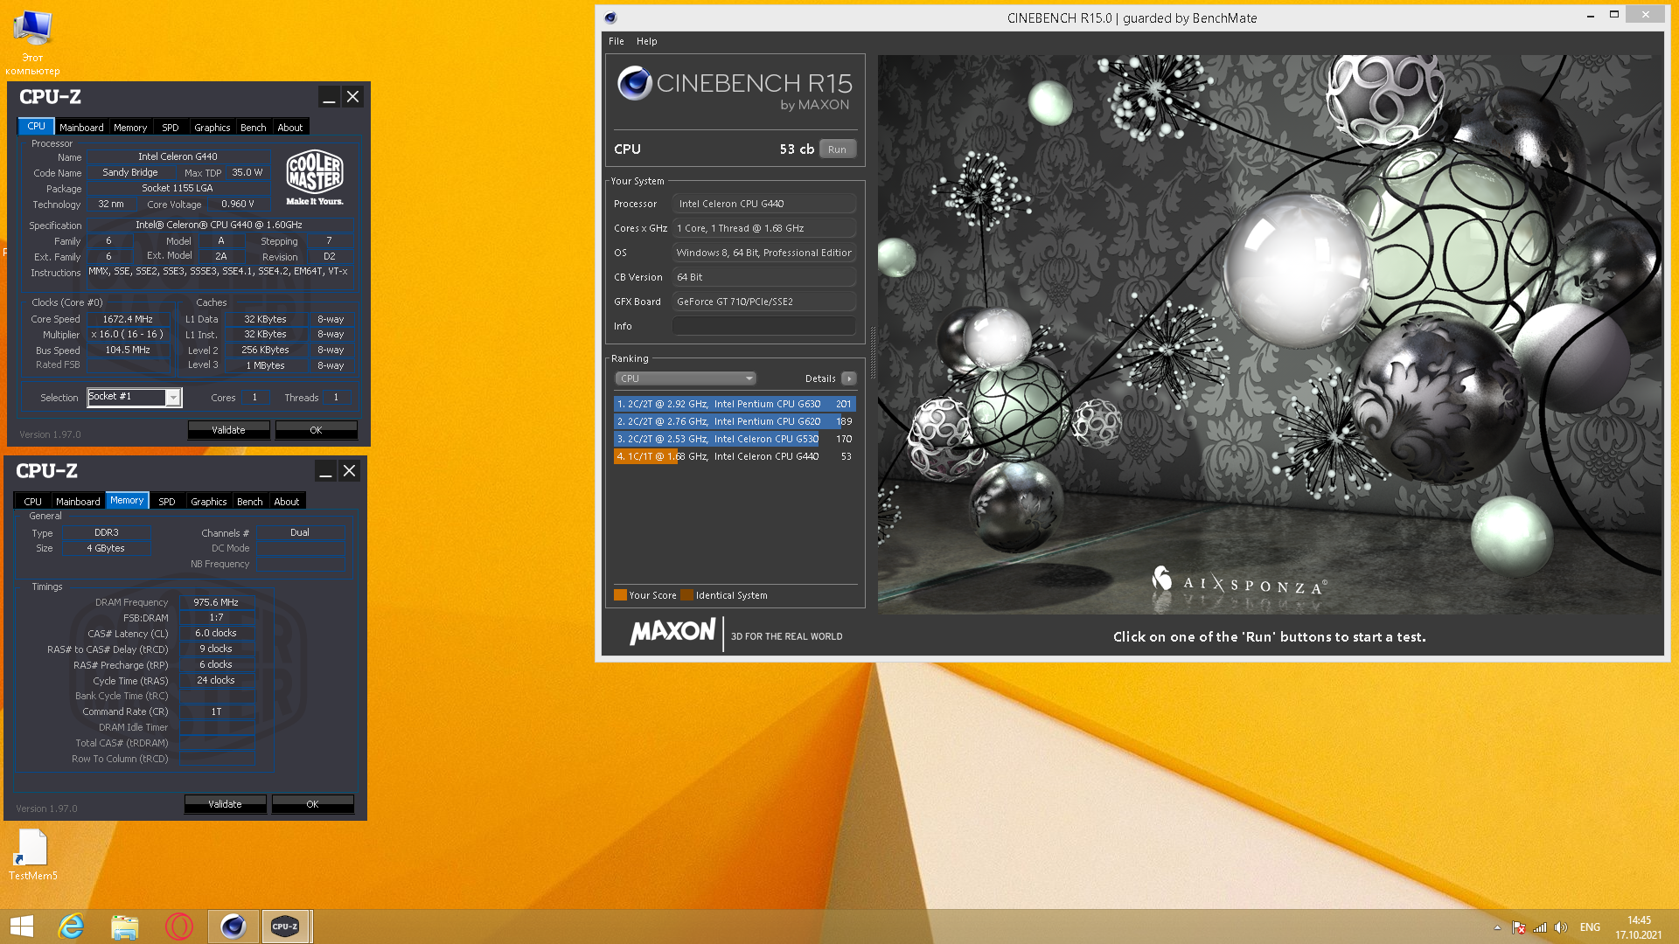Select the Celeron G530 ranking entry

pos(735,439)
